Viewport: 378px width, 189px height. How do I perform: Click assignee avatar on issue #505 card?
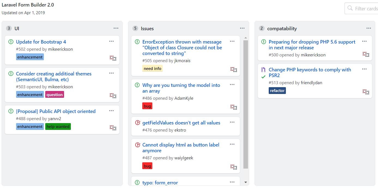(x=234, y=69)
